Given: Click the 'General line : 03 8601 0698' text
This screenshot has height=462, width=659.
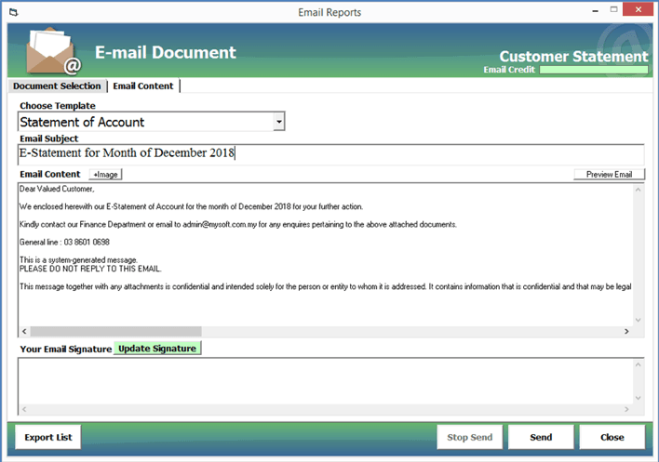Looking at the screenshot, I should [64, 242].
